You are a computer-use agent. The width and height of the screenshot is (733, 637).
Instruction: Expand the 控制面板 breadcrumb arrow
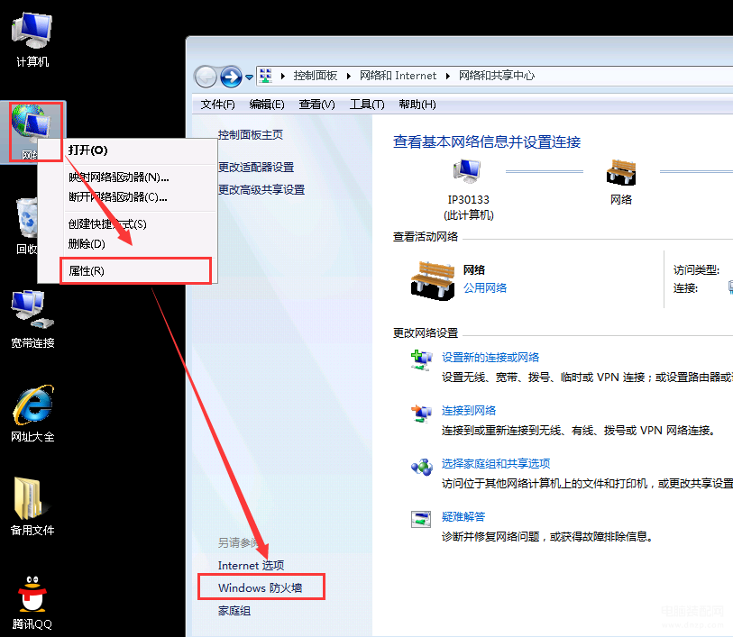click(351, 77)
